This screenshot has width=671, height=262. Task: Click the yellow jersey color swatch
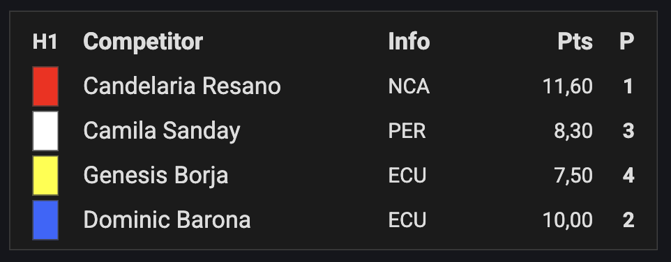click(45, 176)
